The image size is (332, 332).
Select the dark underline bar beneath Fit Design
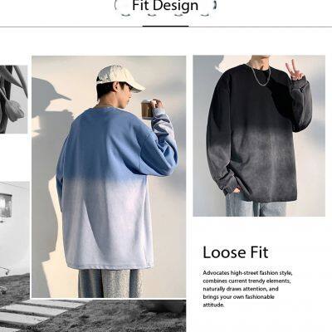tap(165, 27)
